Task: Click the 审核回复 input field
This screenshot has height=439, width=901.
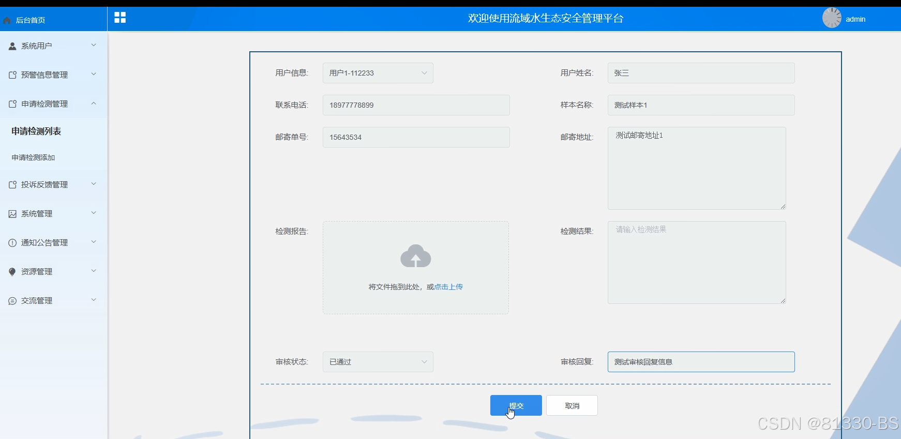Action: [x=701, y=362]
